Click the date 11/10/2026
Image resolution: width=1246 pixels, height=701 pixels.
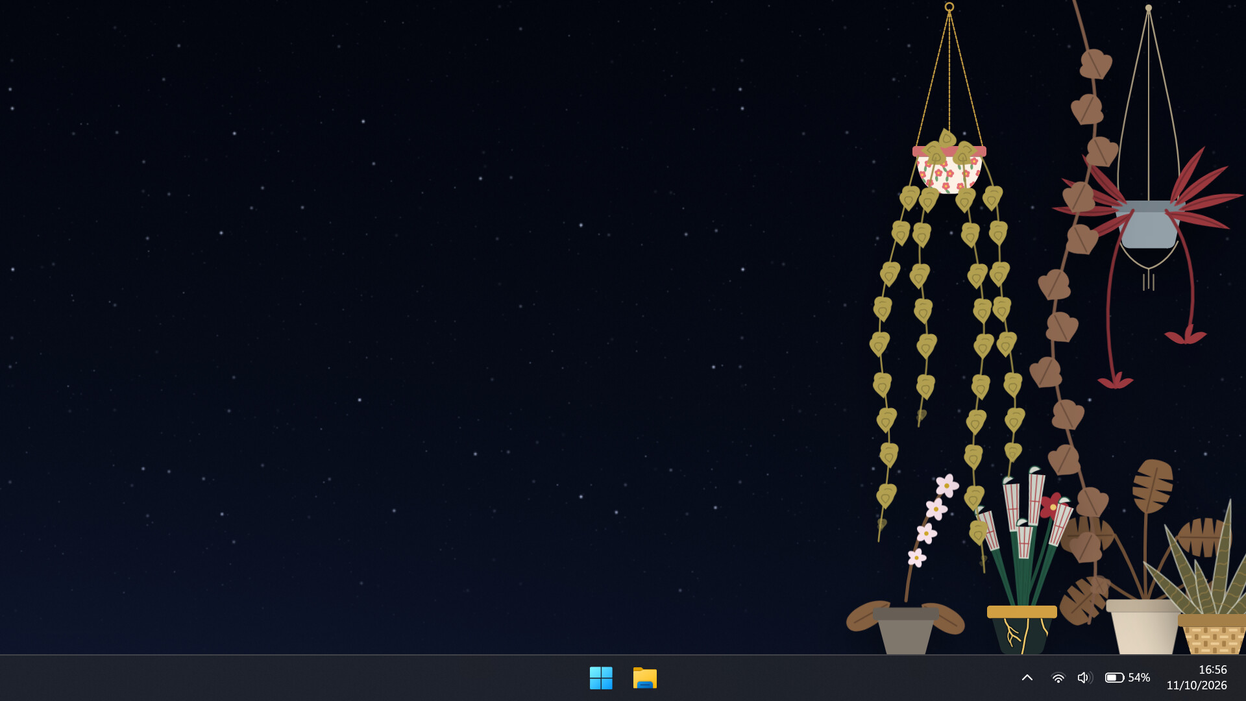pyautogui.click(x=1197, y=685)
